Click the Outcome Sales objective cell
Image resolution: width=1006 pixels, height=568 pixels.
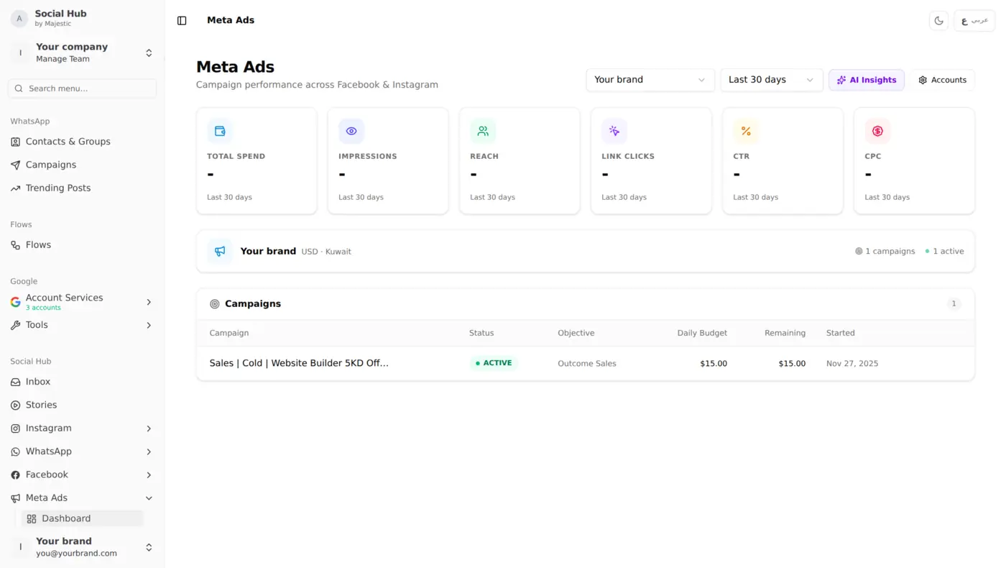(x=587, y=364)
